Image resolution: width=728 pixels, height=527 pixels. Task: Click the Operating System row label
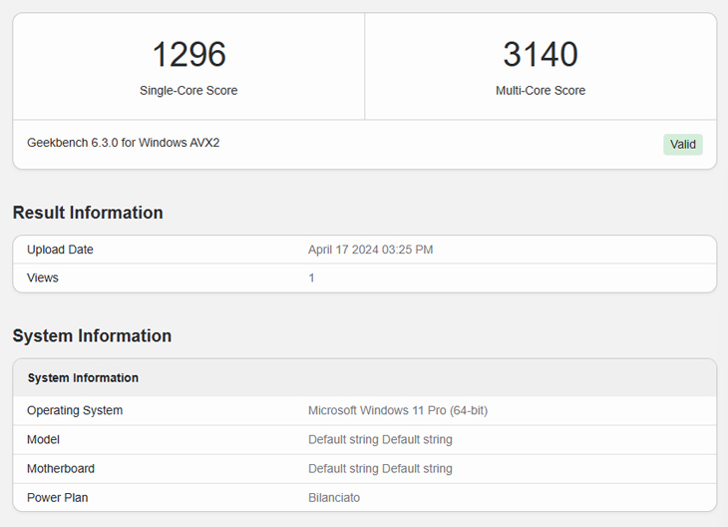click(75, 410)
